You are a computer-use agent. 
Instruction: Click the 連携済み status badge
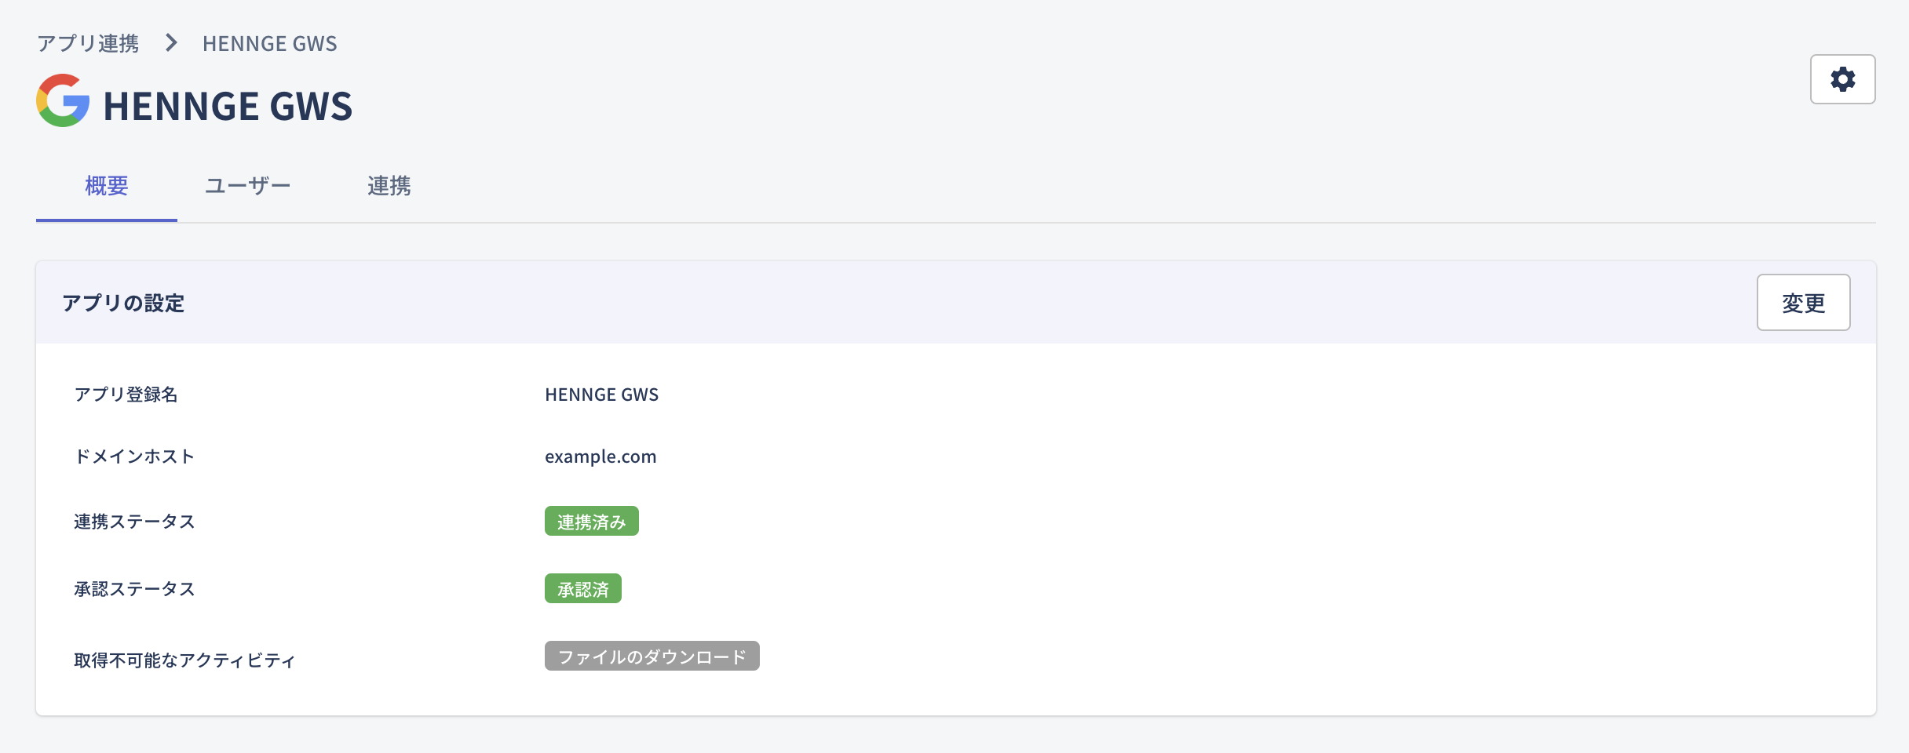pos(592,522)
